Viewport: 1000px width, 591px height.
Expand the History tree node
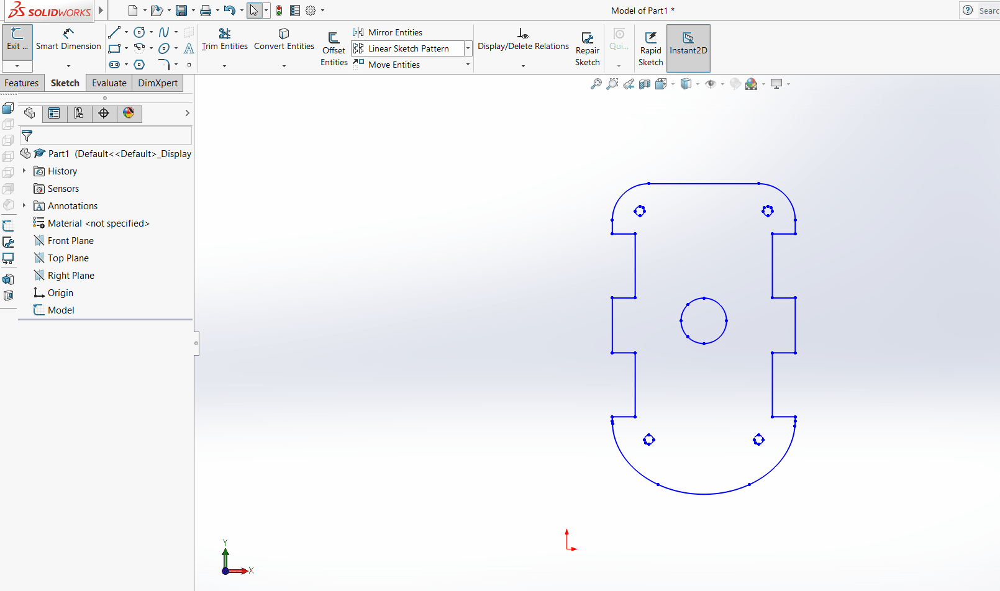[x=24, y=171]
